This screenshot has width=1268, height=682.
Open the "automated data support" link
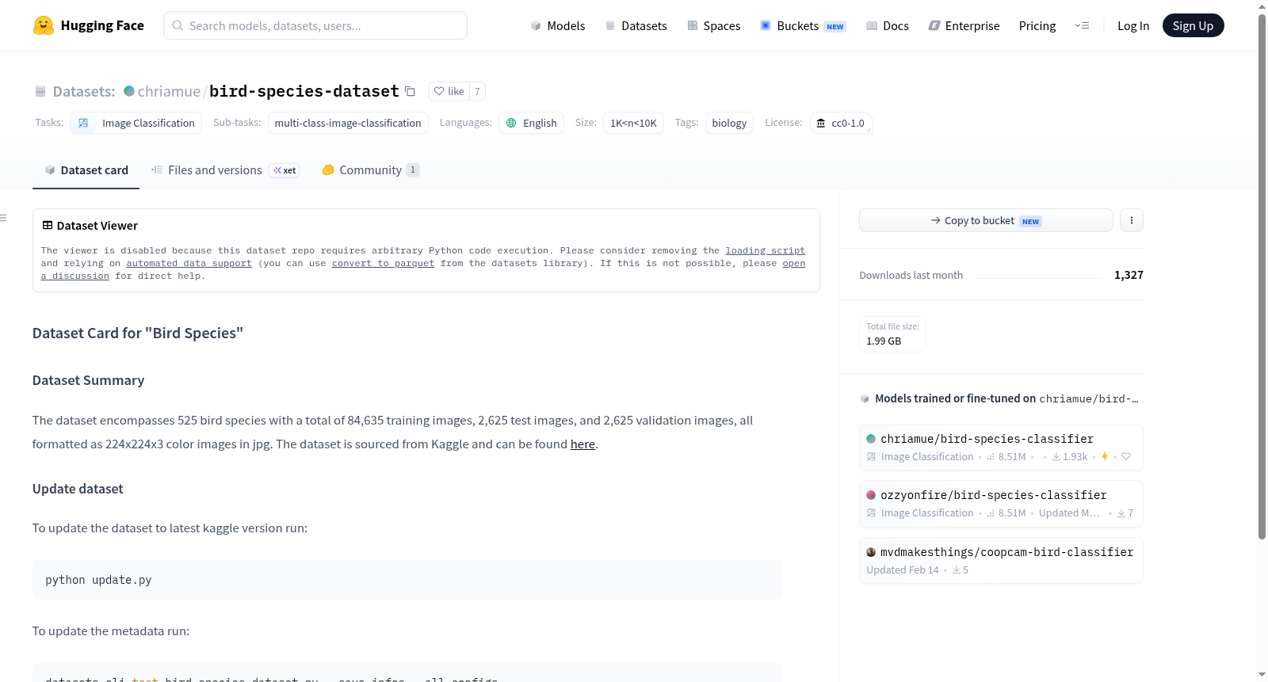[x=189, y=263]
